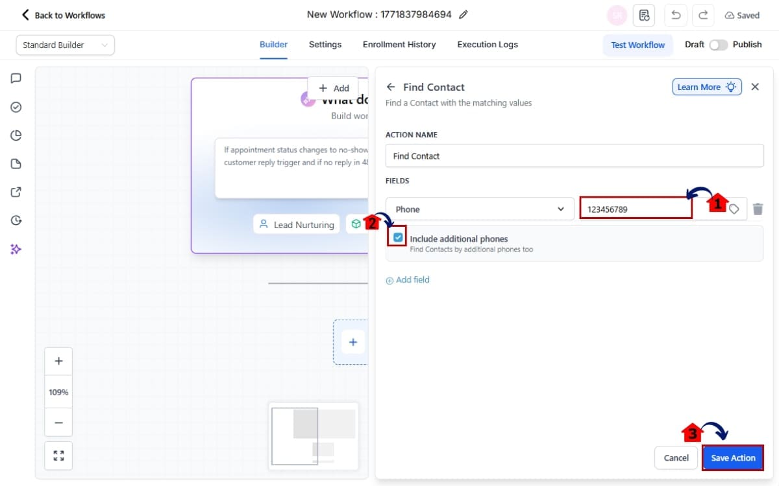This screenshot has width=779, height=486.
Task: Open the workflow notes icon in header
Action: 644,15
